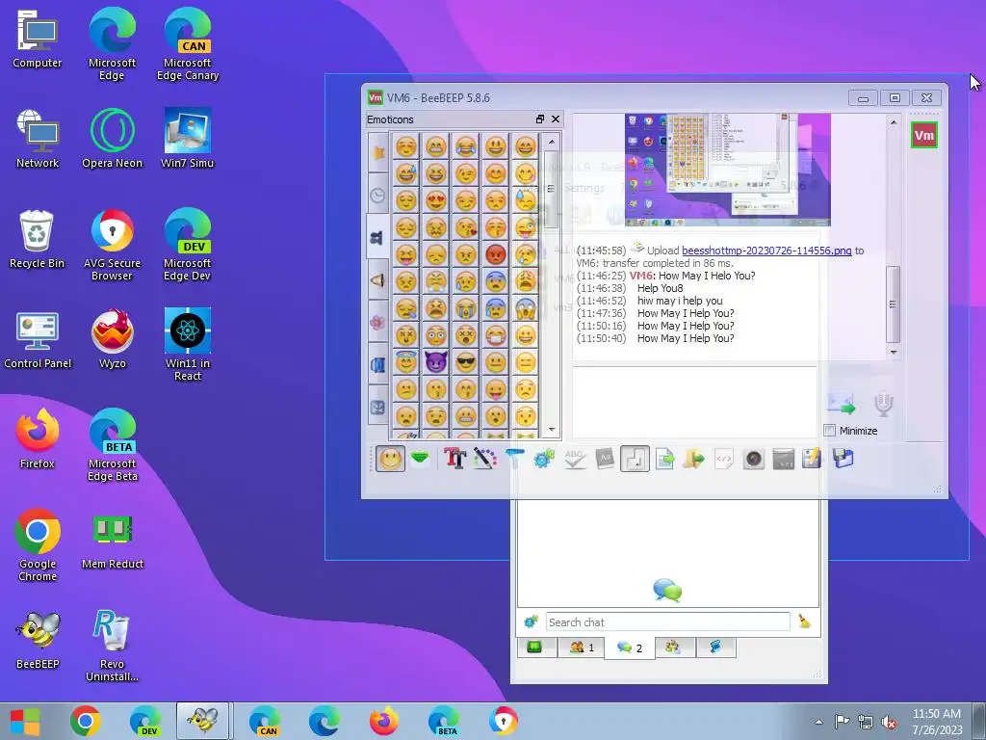986x740 pixels.
Task: Insert the medical mask face emoji
Action: pos(496,335)
